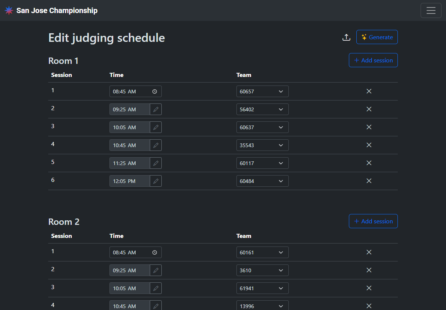Click the upload icon beside Generate

click(x=346, y=37)
